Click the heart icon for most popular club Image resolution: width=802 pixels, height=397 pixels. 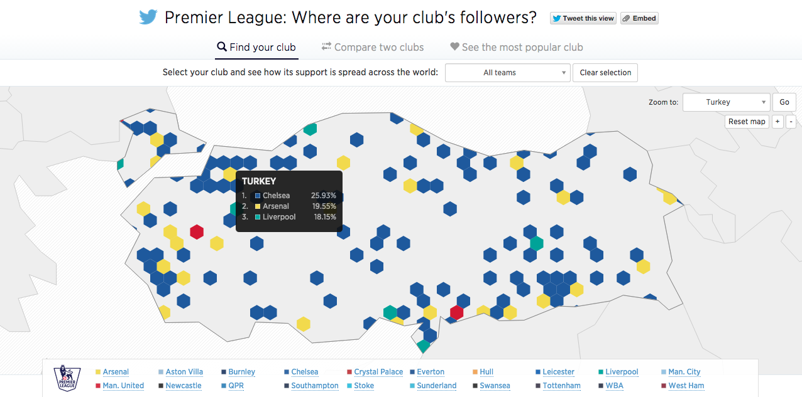(454, 47)
